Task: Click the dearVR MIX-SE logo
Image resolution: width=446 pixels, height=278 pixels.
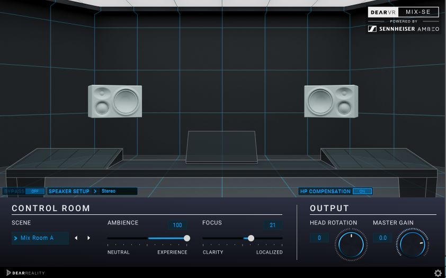Action: tap(404, 12)
